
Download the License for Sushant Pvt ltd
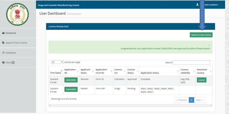(201, 80)
